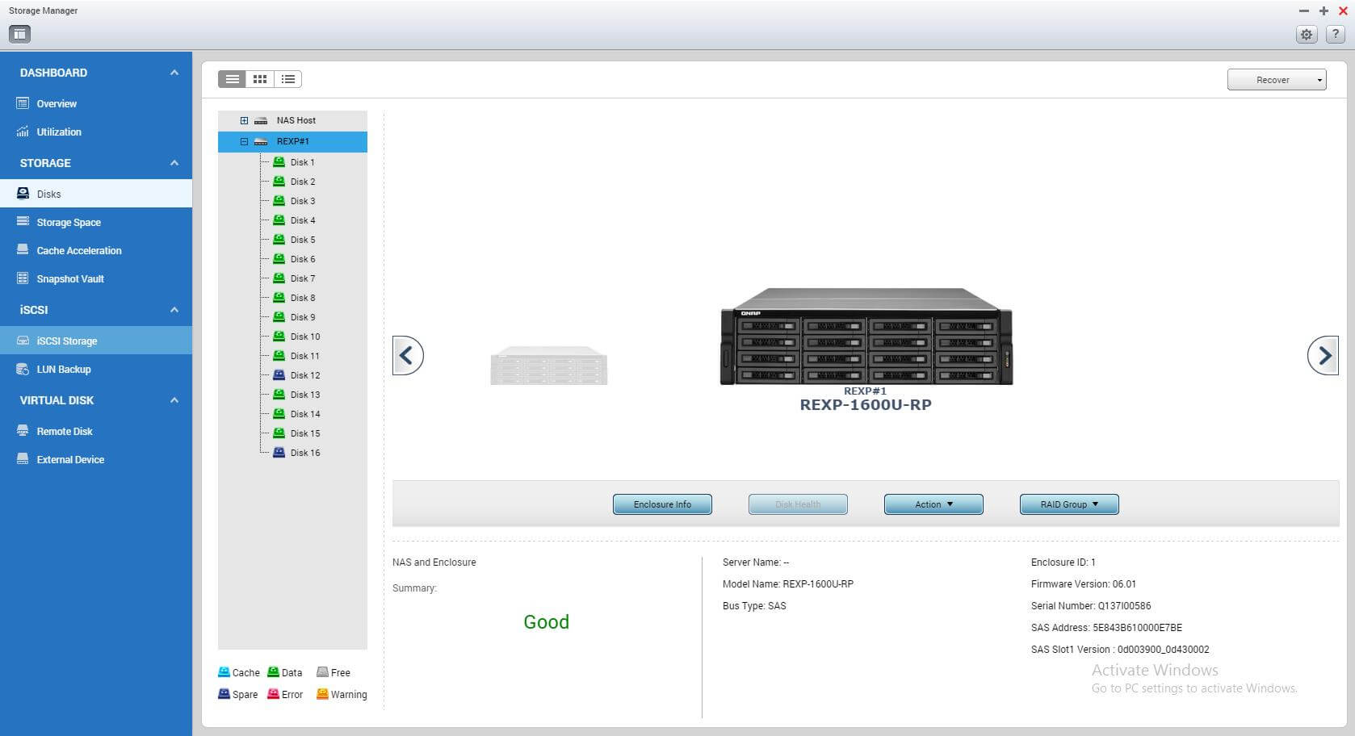The image size is (1355, 736).
Task: Select Disk 14 in the tree
Action: click(x=305, y=414)
